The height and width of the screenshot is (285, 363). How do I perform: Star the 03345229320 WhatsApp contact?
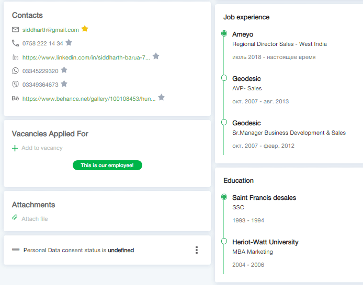coord(64,70)
